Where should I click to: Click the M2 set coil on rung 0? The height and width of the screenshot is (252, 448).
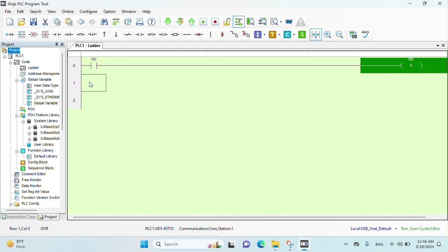[x=411, y=65]
